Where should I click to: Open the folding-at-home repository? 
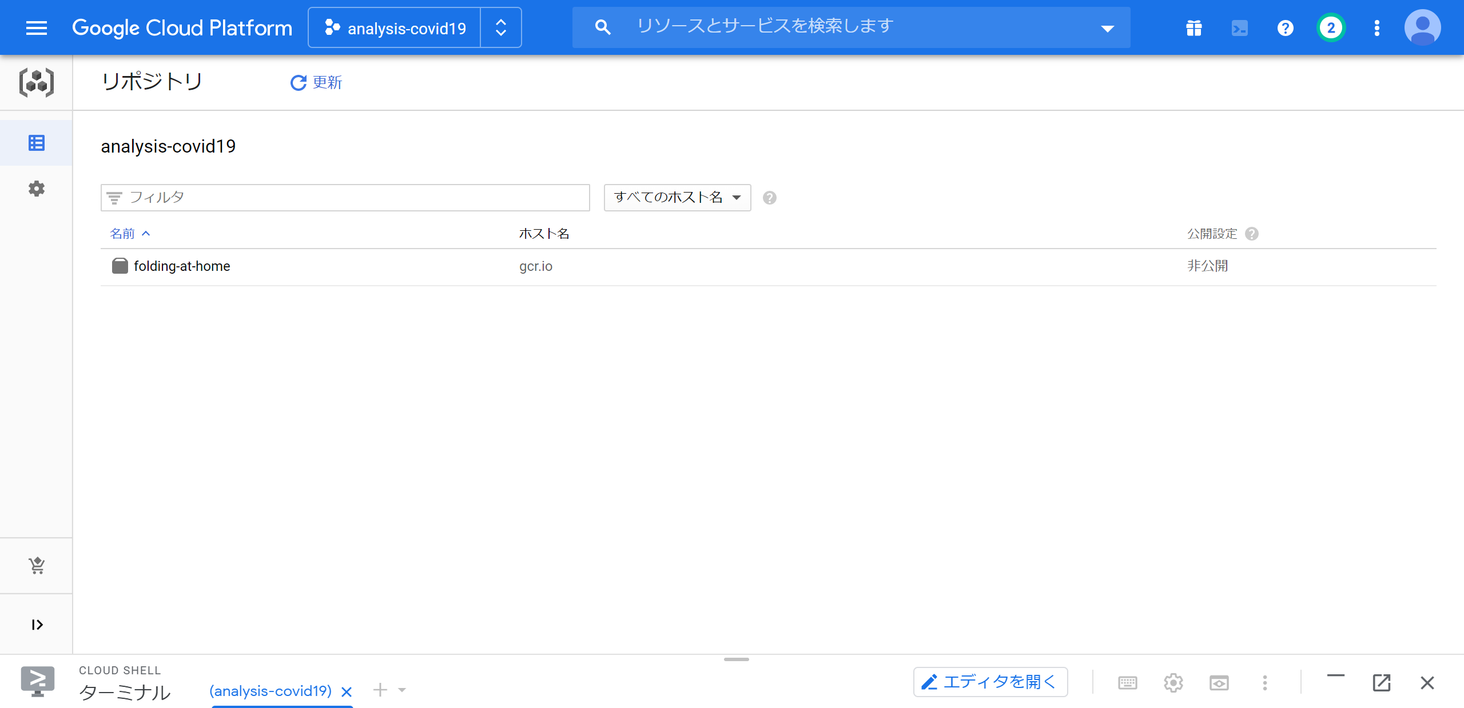click(182, 266)
